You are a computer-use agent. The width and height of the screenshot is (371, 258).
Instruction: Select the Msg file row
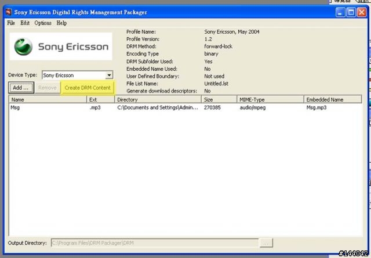click(x=185, y=107)
